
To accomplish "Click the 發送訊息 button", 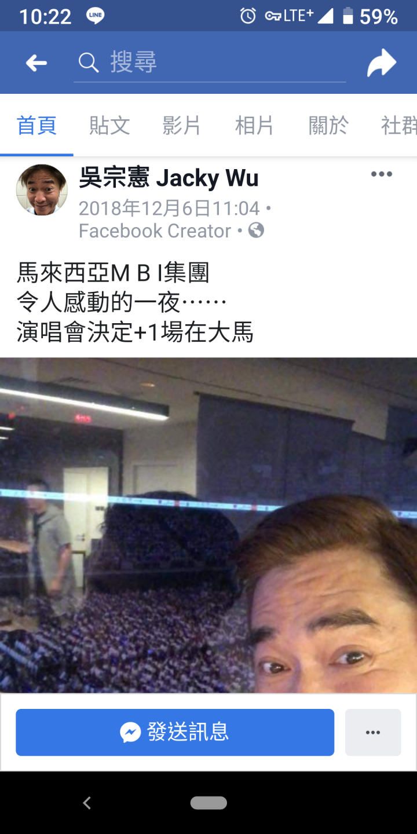I will [175, 733].
